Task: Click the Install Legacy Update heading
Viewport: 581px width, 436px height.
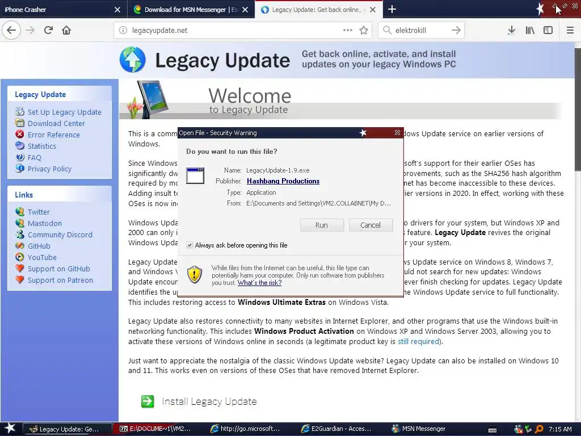Action: point(209,401)
